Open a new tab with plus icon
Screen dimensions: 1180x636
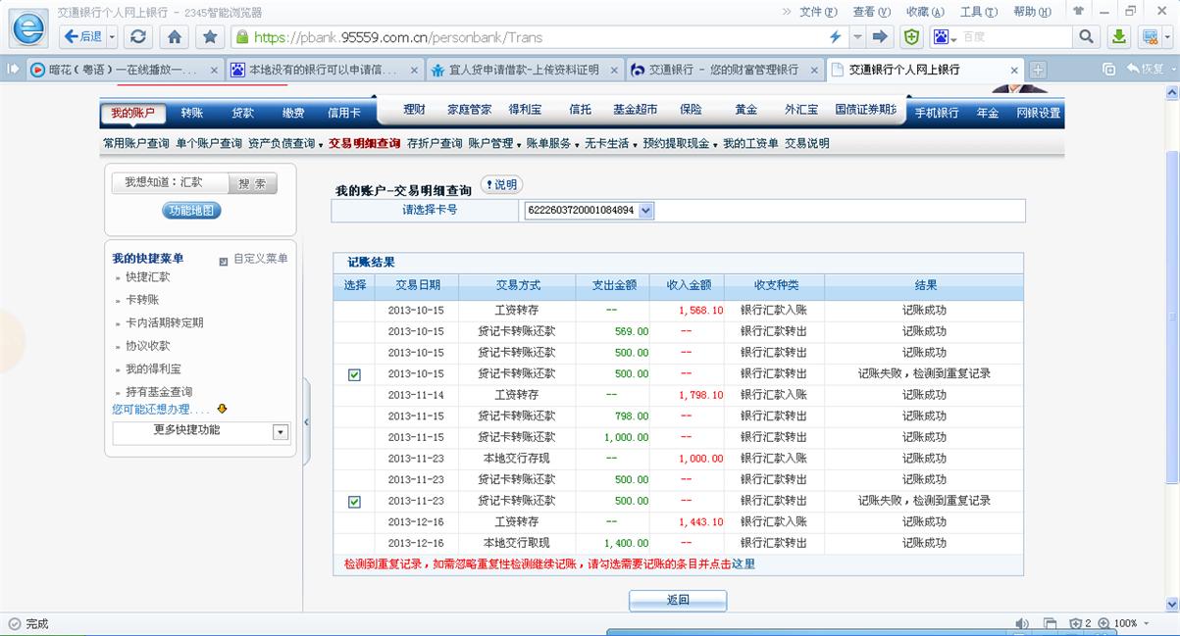[1038, 70]
